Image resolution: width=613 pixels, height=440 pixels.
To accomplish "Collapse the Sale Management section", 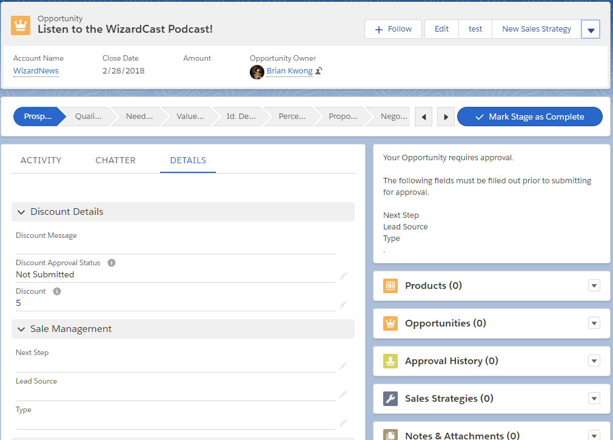I will pos(21,329).
